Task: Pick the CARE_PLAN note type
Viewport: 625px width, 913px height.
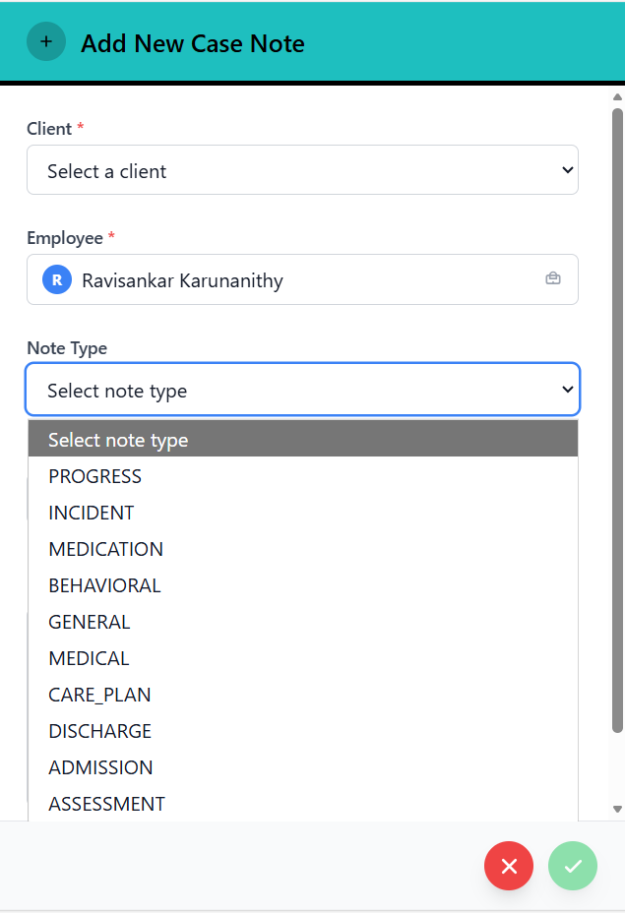Action: (x=99, y=695)
